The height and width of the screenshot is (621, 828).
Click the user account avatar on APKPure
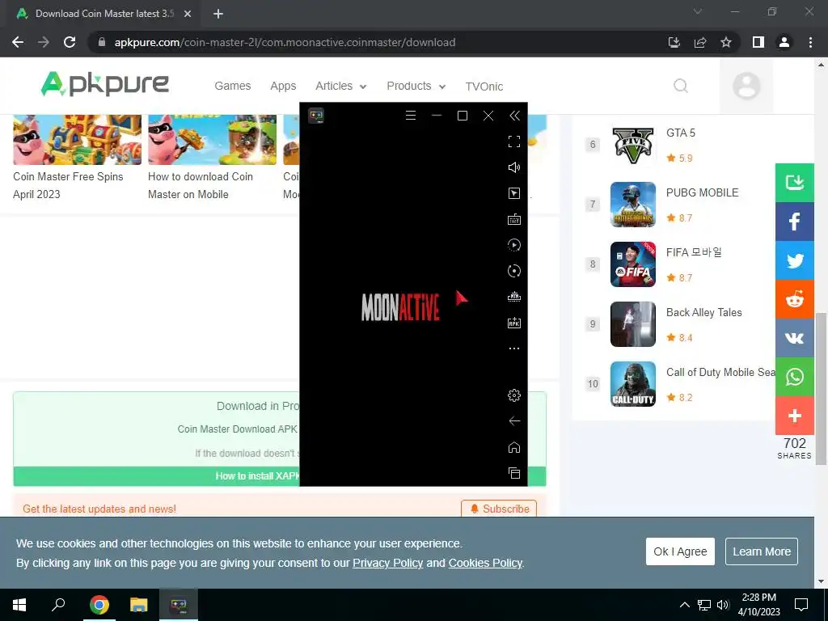[746, 86]
